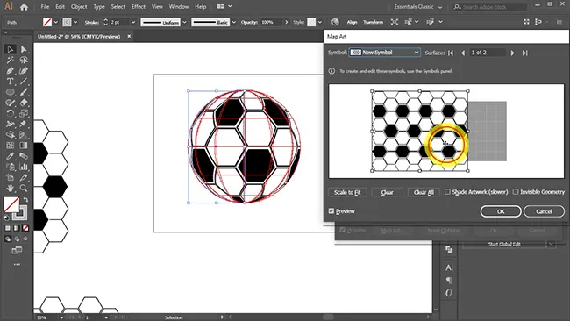This screenshot has height=321, width=570.
Task: Select the Eyedropper tool
Action: point(11,156)
